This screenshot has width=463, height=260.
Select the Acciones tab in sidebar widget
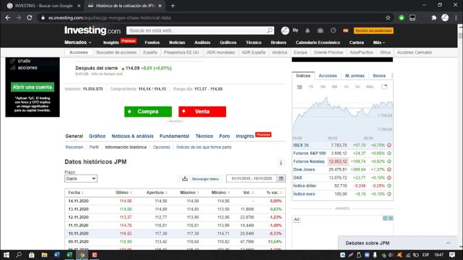[327, 76]
